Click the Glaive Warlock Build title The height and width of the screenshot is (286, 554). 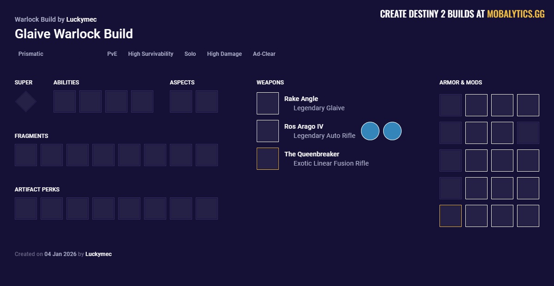click(x=74, y=34)
